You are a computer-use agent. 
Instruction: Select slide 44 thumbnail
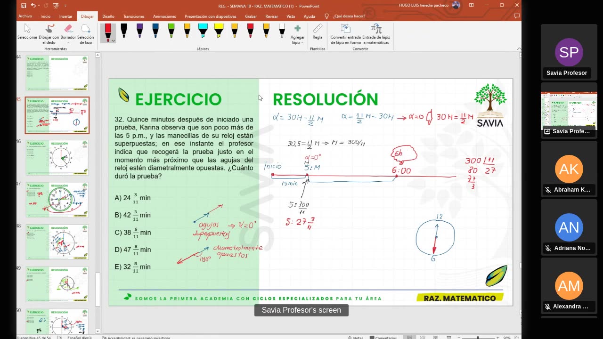point(57,73)
